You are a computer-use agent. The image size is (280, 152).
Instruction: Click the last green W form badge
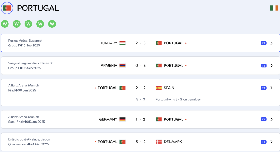click(52, 24)
